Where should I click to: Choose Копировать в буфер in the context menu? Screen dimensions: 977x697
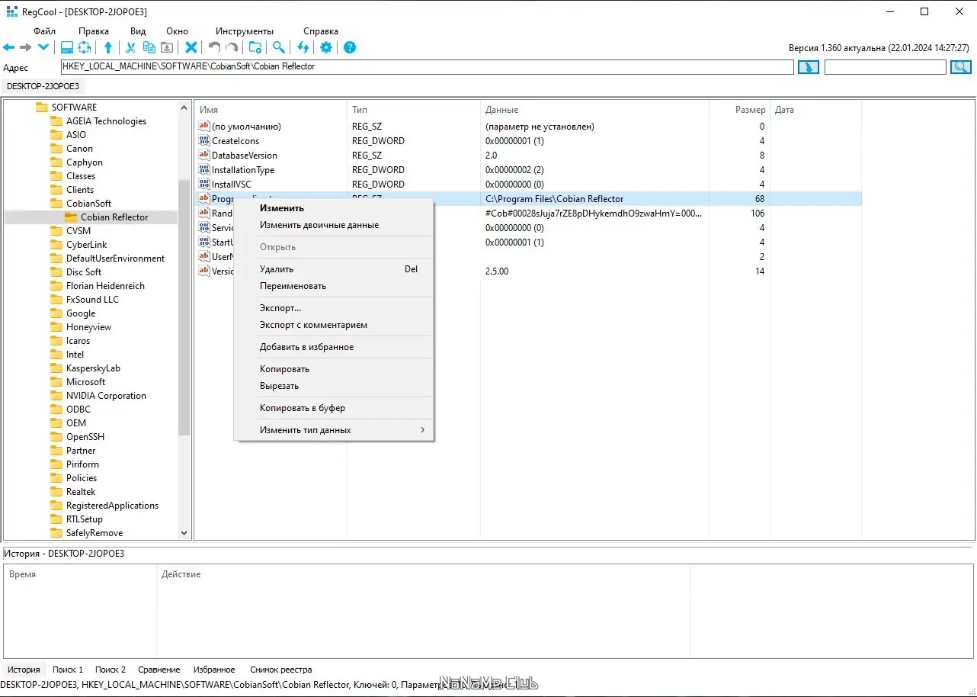pyautogui.click(x=334, y=408)
